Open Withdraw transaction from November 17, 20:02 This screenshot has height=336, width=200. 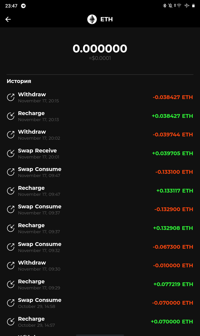100,135
